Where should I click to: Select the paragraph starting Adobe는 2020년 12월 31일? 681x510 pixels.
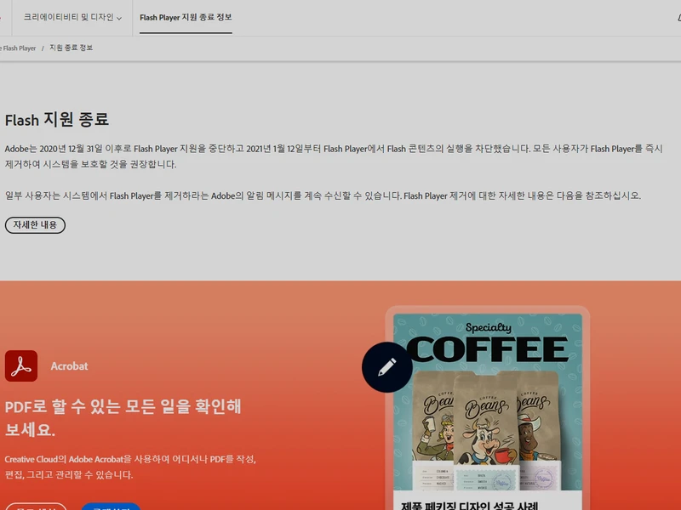click(x=334, y=156)
